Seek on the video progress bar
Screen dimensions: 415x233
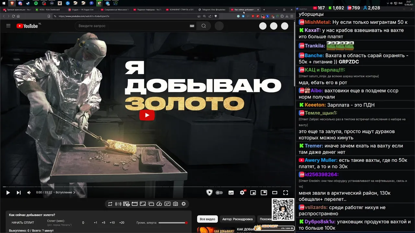(147, 187)
